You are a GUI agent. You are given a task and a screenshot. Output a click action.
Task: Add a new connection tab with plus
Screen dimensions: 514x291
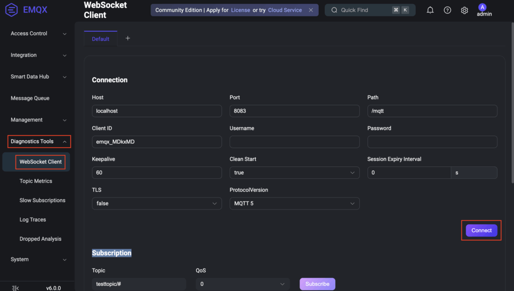[127, 38]
